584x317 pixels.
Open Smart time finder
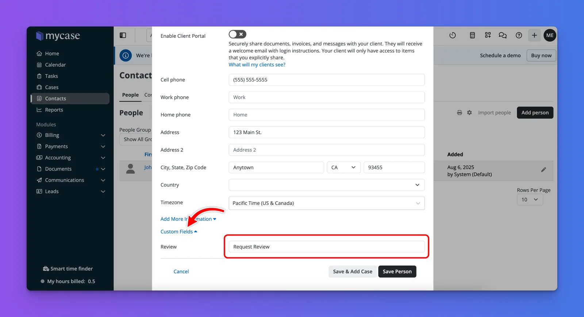[x=68, y=269]
